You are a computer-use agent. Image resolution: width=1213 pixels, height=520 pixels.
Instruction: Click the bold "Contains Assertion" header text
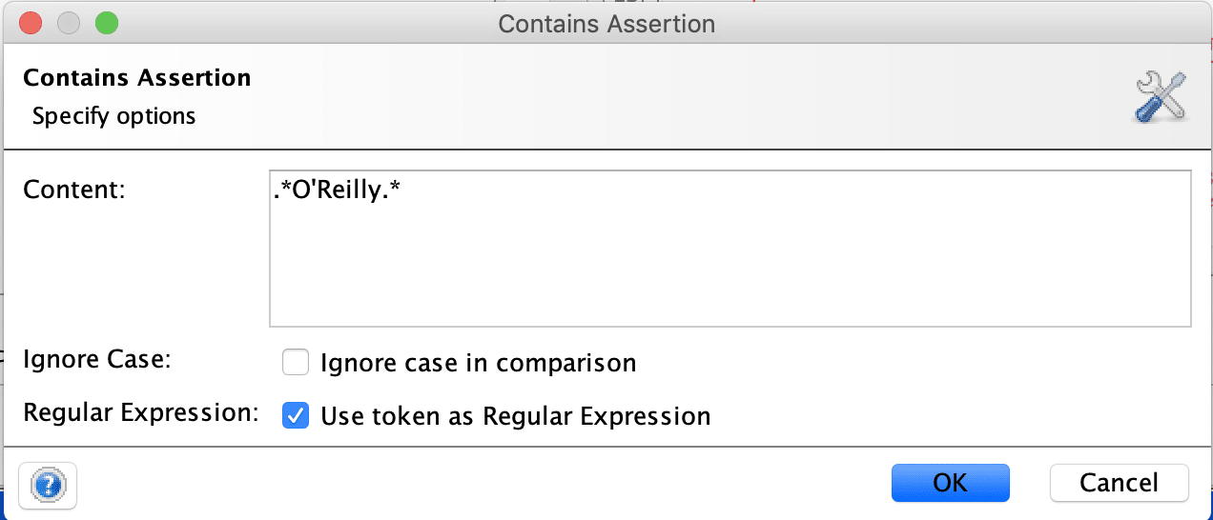point(137,78)
